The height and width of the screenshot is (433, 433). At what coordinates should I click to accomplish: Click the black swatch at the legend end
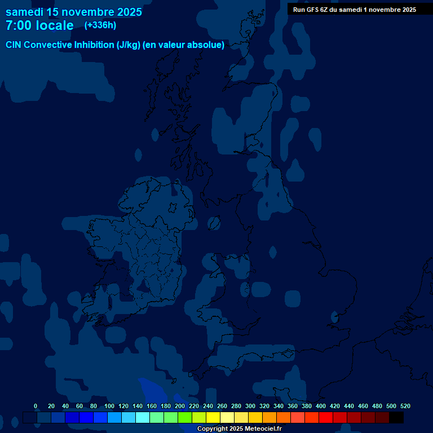point(396,417)
